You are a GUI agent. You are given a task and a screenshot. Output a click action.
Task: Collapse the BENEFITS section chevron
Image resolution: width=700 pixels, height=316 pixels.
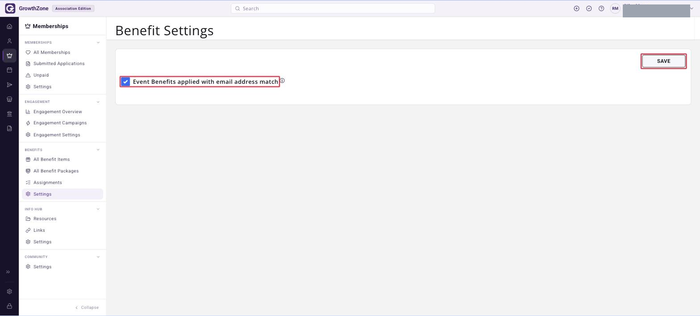point(98,150)
